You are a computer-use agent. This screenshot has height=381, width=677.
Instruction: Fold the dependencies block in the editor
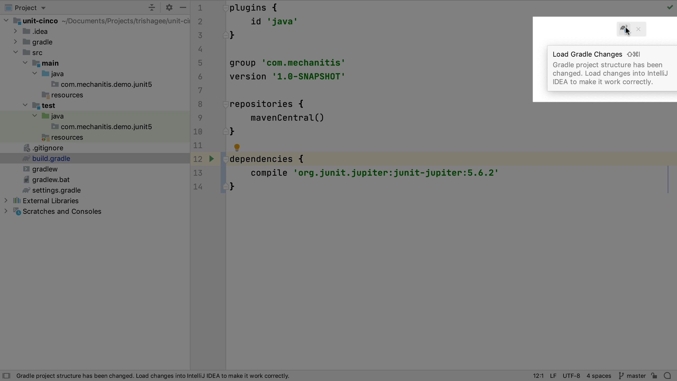(x=225, y=159)
